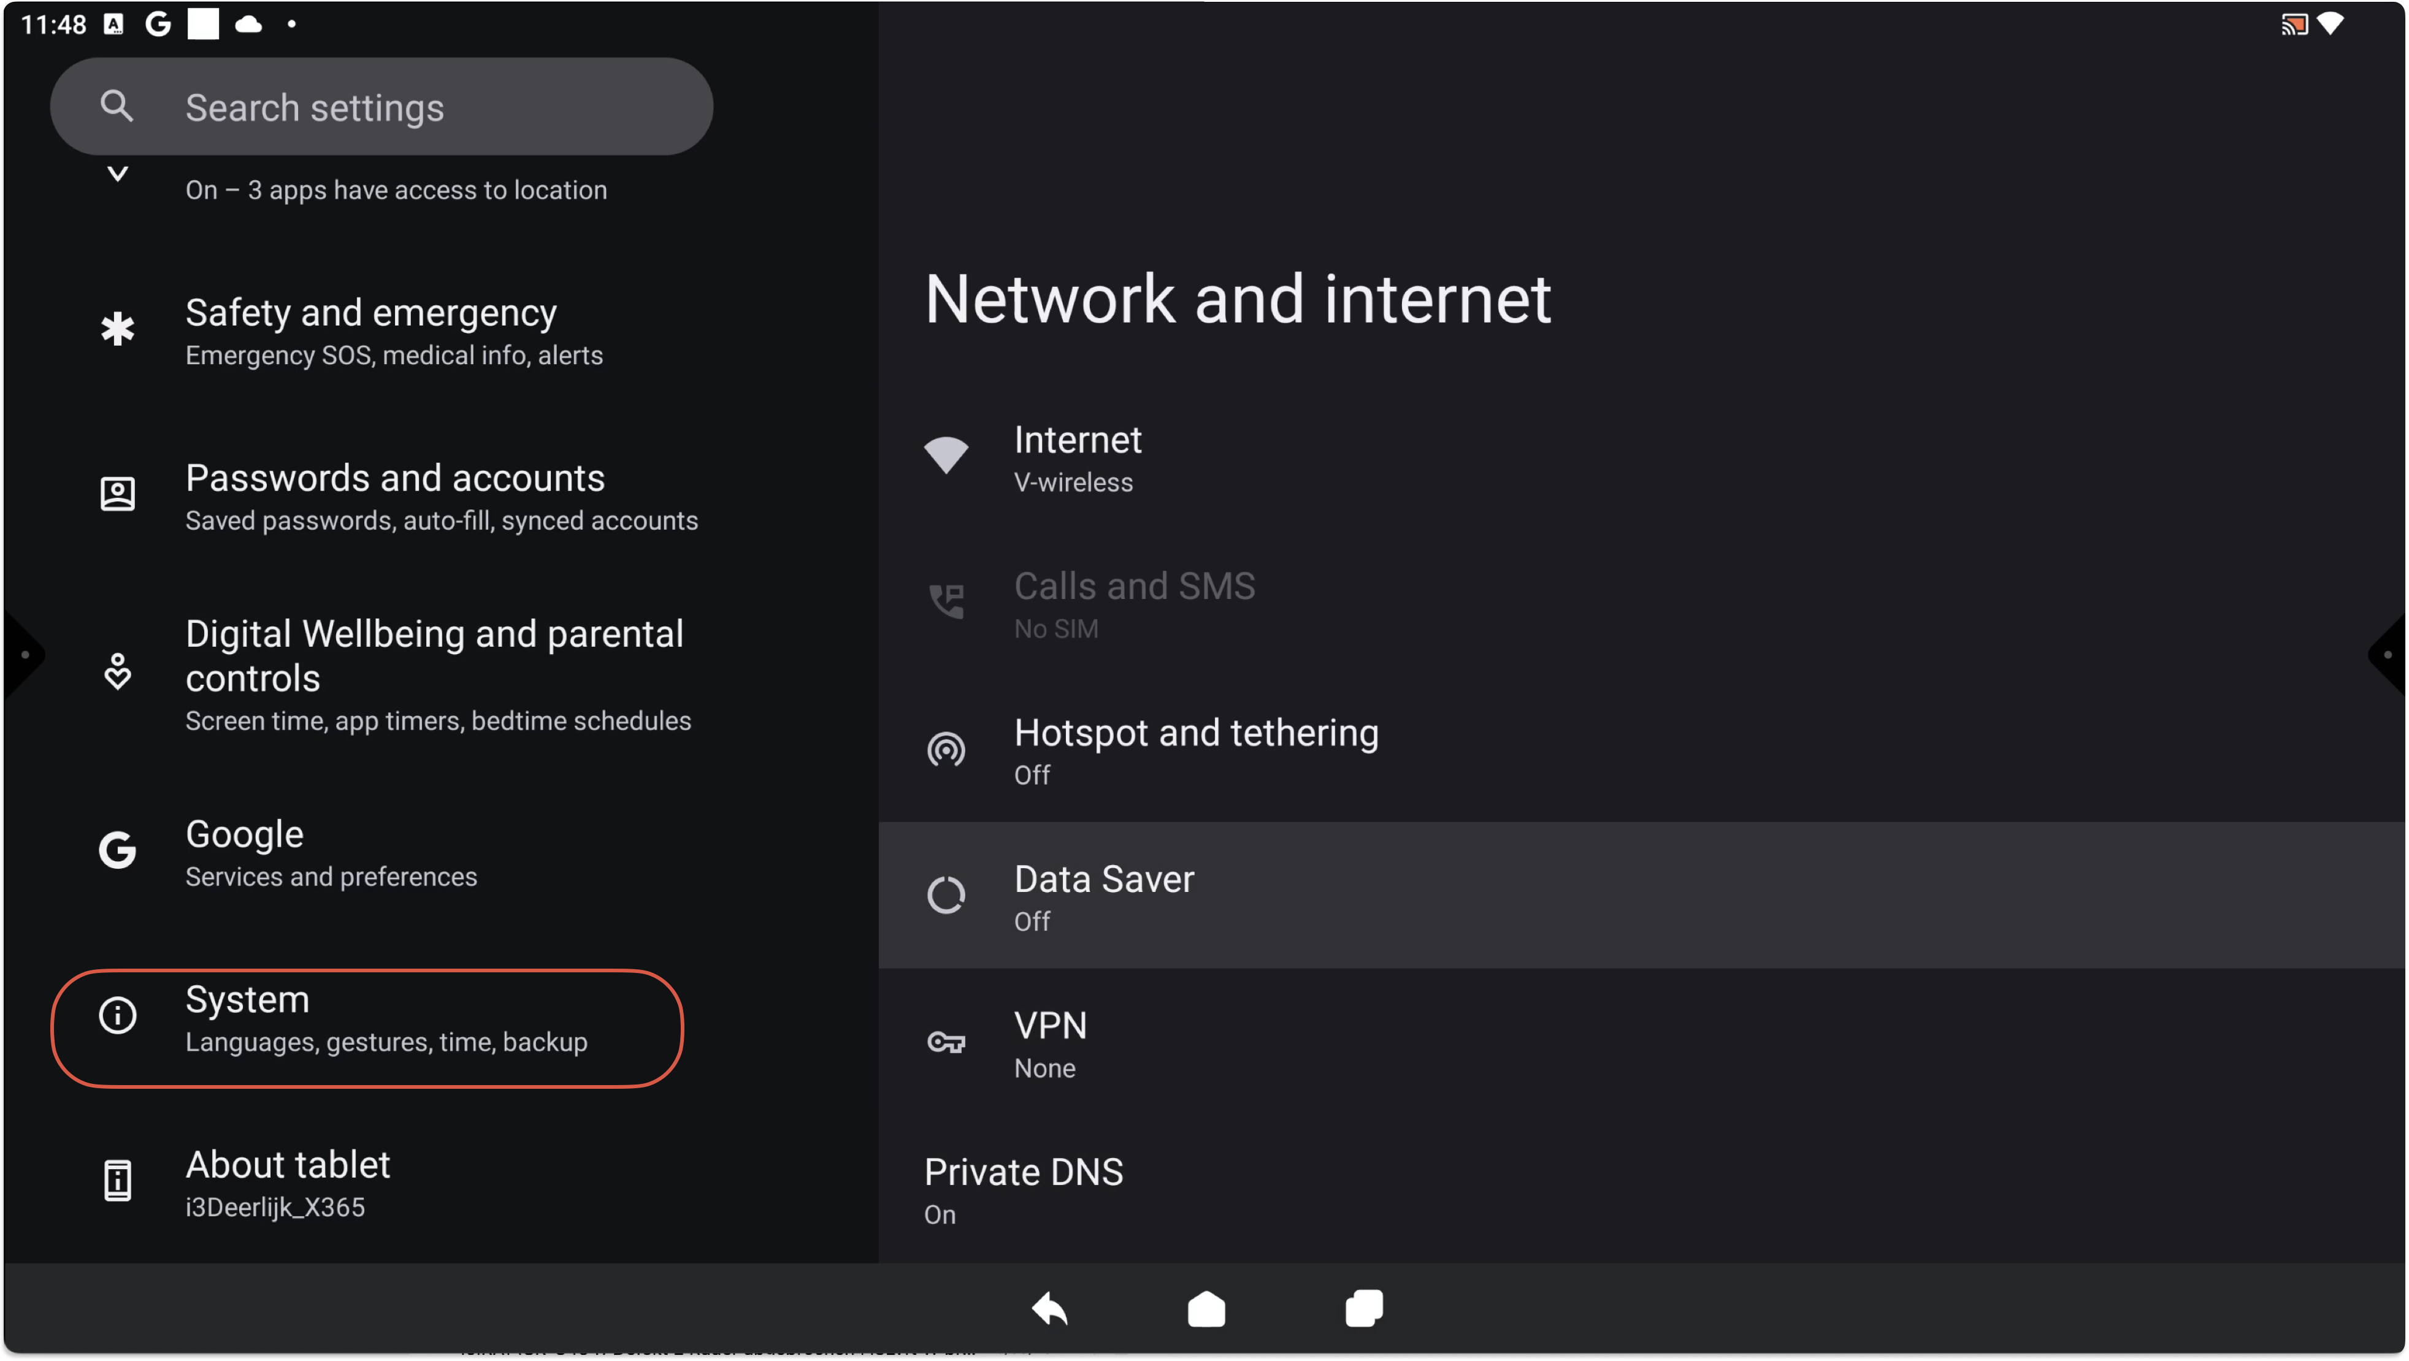The image size is (2409, 1361).
Task: Open Data Saver settings
Action: click(1103, 896)
